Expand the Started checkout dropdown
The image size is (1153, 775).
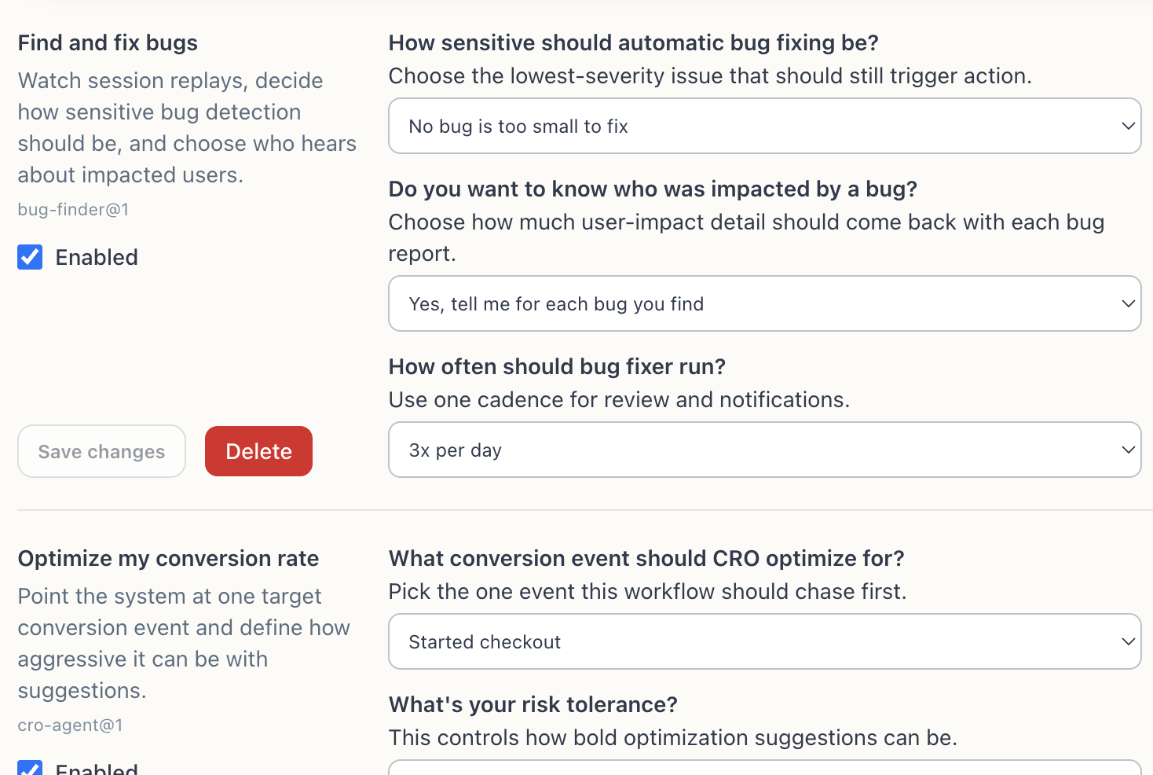[x=764, y=641]
